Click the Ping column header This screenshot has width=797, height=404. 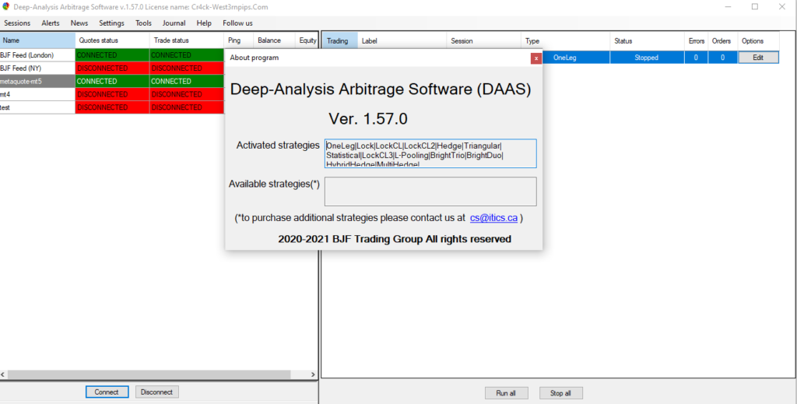click(x=238, y=40)
